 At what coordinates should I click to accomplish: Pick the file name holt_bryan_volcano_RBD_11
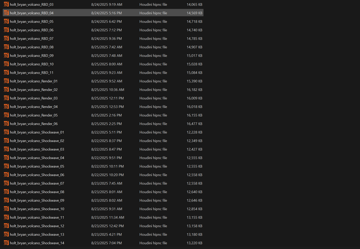pos(31,73)
